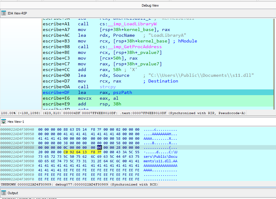Click the escribe+C3 address
Viewport: 276px width, 199px height.
point(56,58)
